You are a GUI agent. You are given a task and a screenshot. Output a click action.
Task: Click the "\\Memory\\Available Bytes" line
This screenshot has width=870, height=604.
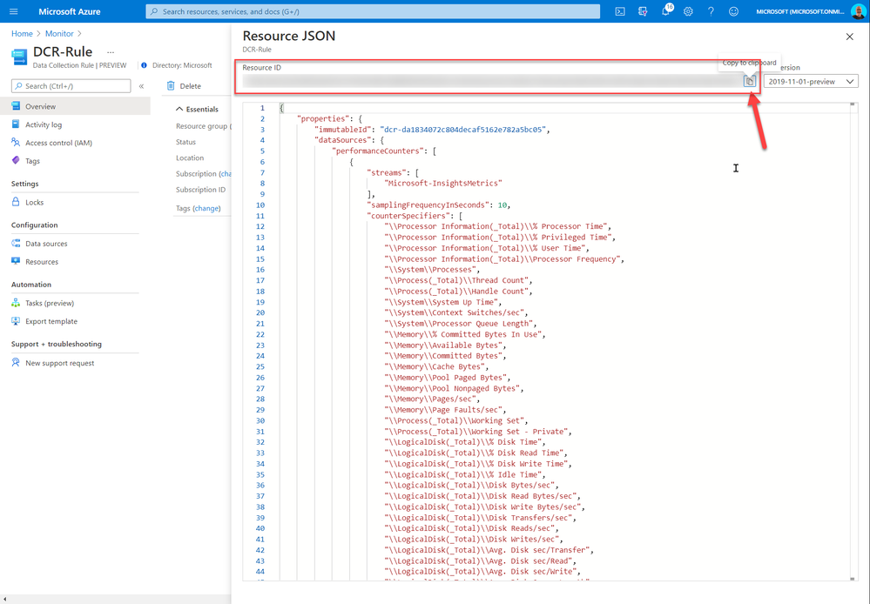[445, 346]
